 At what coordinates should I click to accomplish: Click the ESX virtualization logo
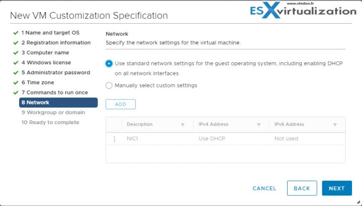click(303, 10)
